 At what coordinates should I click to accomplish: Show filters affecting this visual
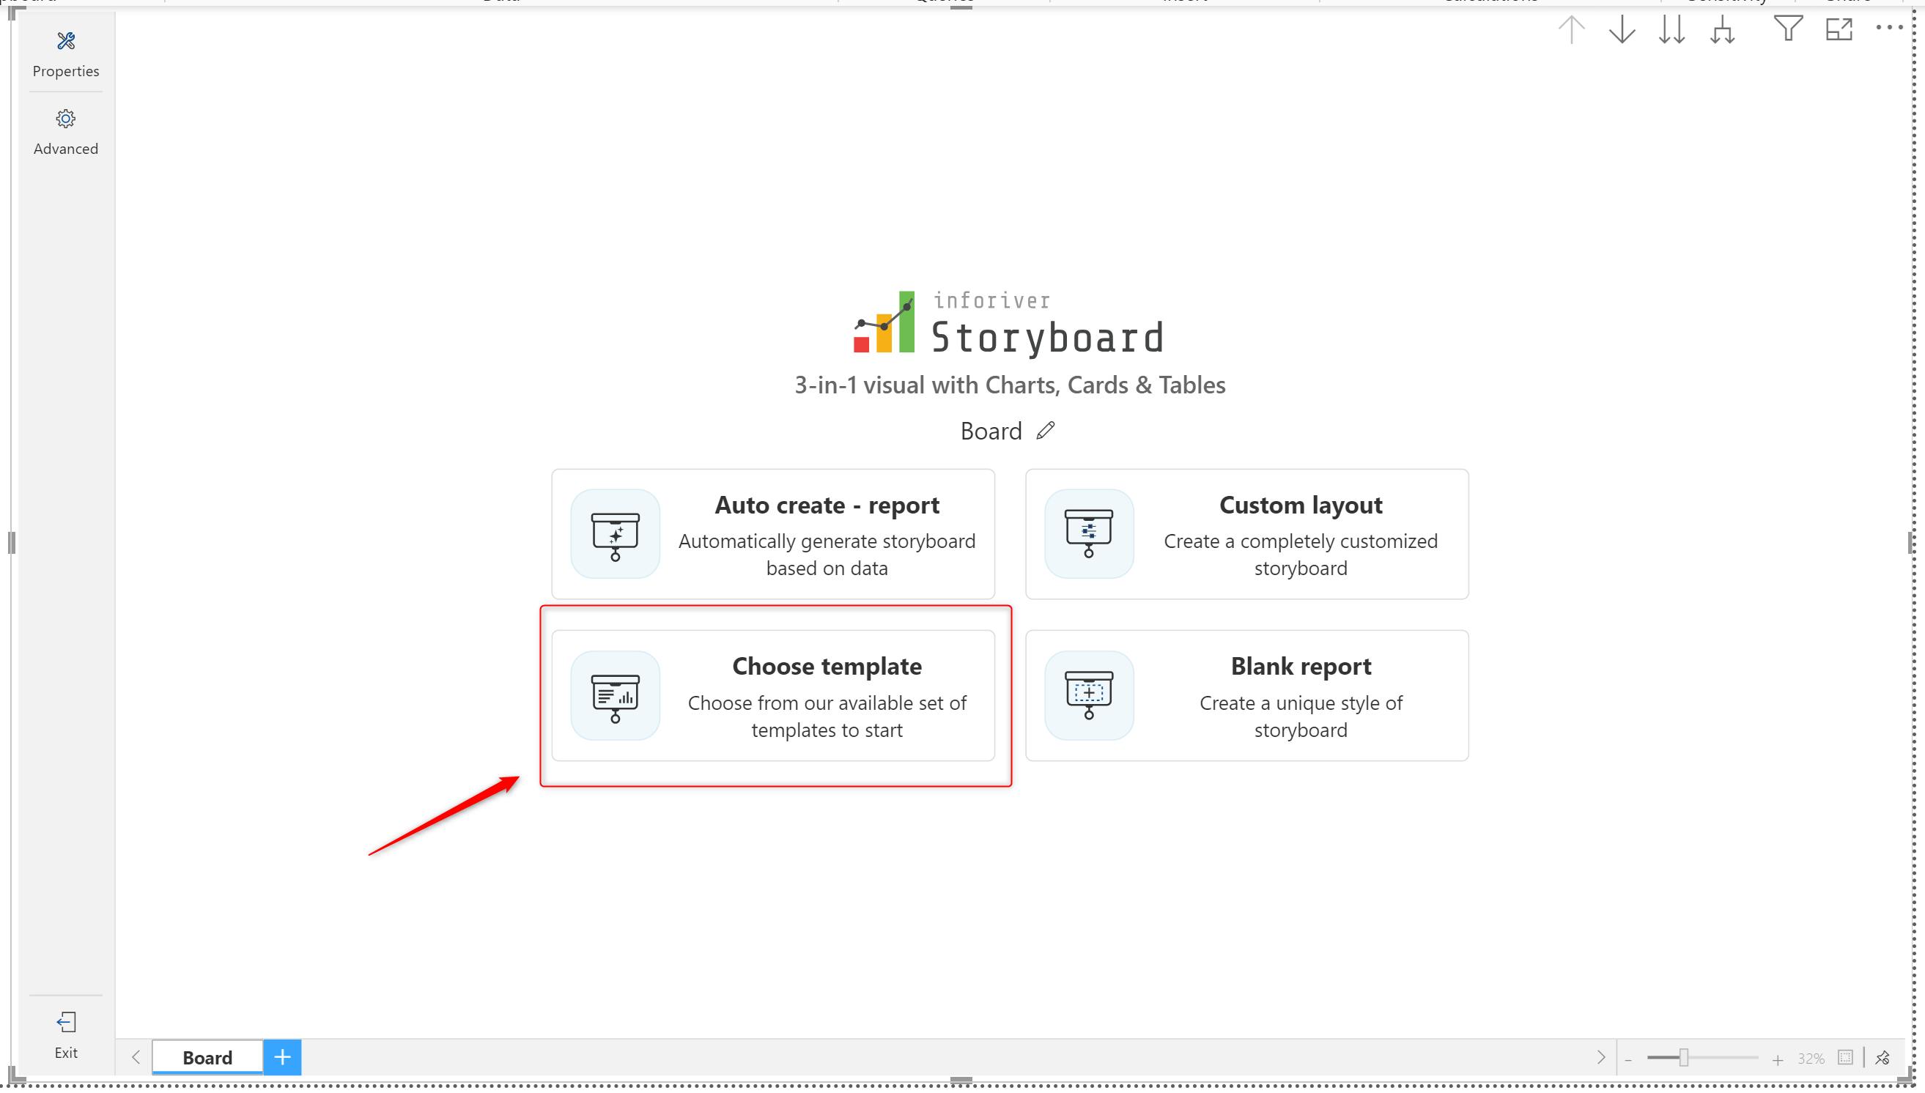pos(1789,29)
